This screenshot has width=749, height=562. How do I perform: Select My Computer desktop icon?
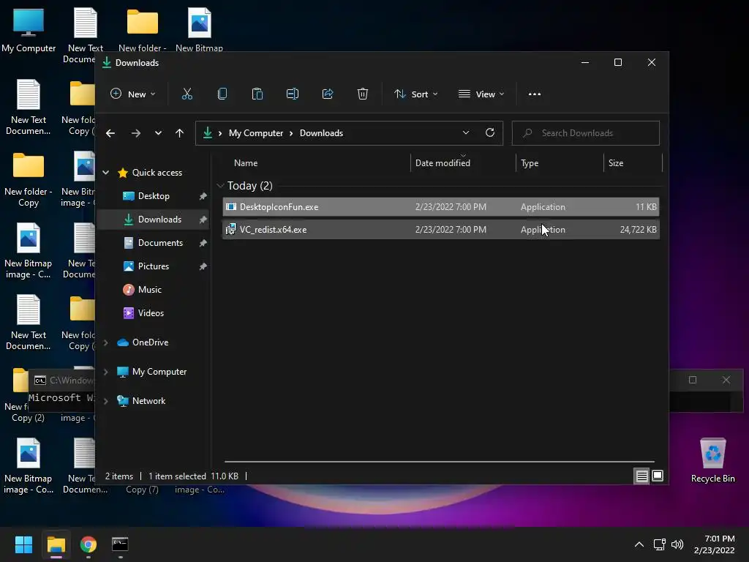29,31
